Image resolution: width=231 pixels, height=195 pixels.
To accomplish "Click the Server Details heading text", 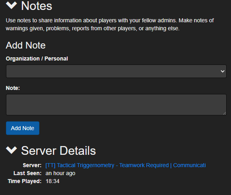I will (x=58, y=150).
